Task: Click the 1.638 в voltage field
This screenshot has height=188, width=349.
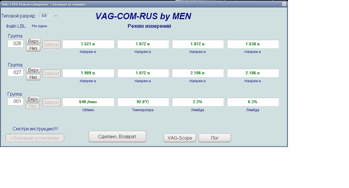Action: click(x=253, y=44)
